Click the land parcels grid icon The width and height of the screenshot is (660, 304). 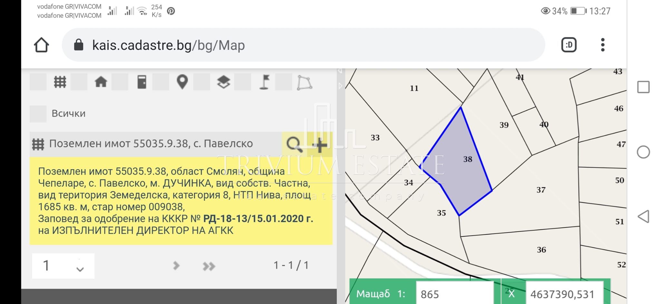click(x=60, y=82)
